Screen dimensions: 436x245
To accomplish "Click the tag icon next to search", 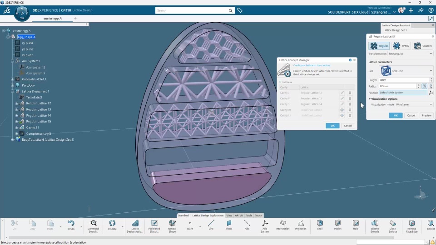I will 240,10.
